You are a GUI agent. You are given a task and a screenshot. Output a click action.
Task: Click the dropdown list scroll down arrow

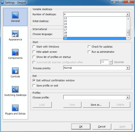128,38
